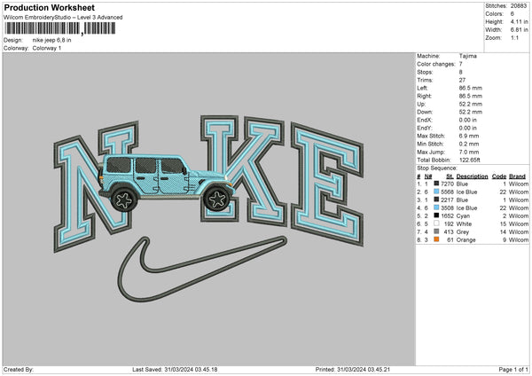Click stitch count "5568" in stop sequence
Viewport: 532px width, 376px height.
pyautogui.click(x=447, y=192)
